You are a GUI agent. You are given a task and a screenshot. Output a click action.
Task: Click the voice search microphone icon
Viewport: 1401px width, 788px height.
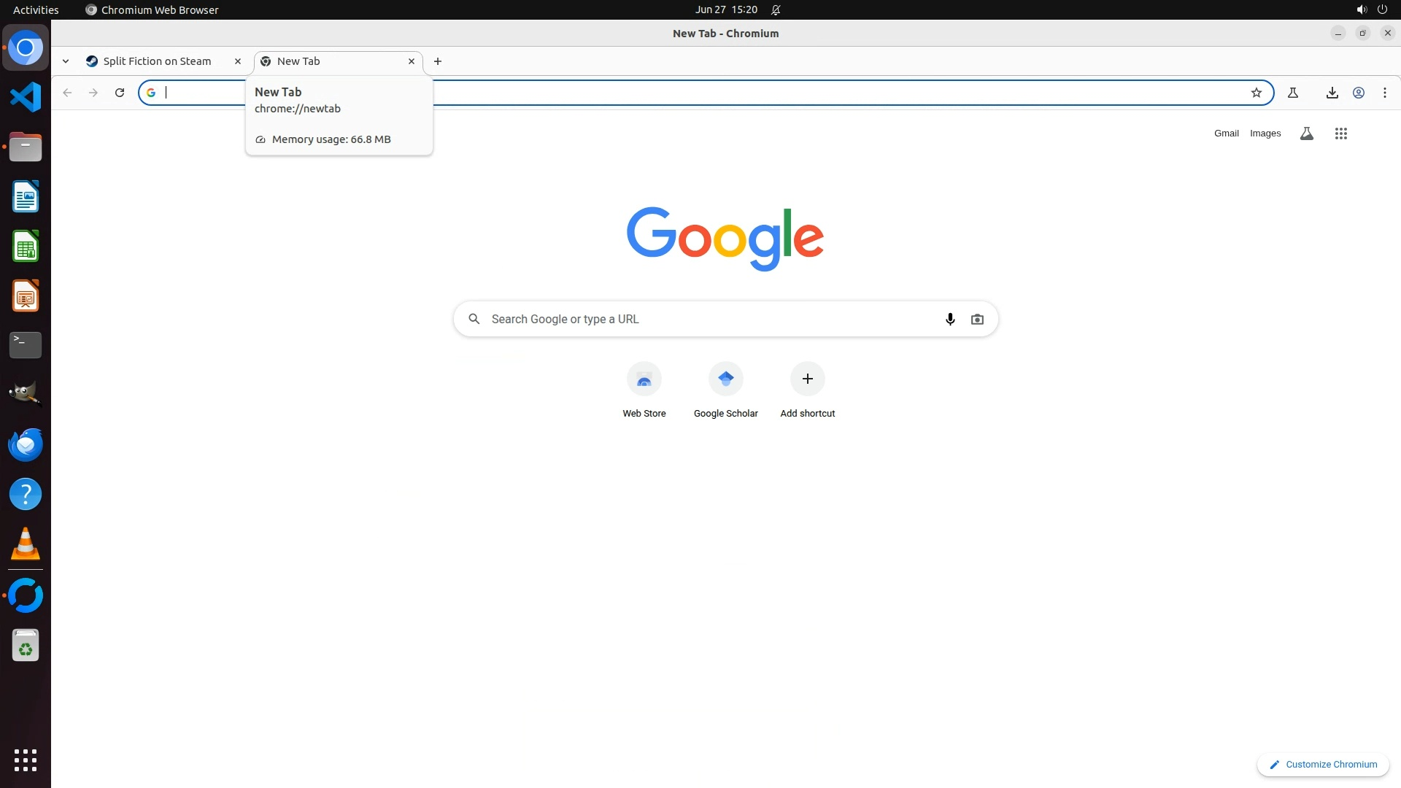pos(950,319)
